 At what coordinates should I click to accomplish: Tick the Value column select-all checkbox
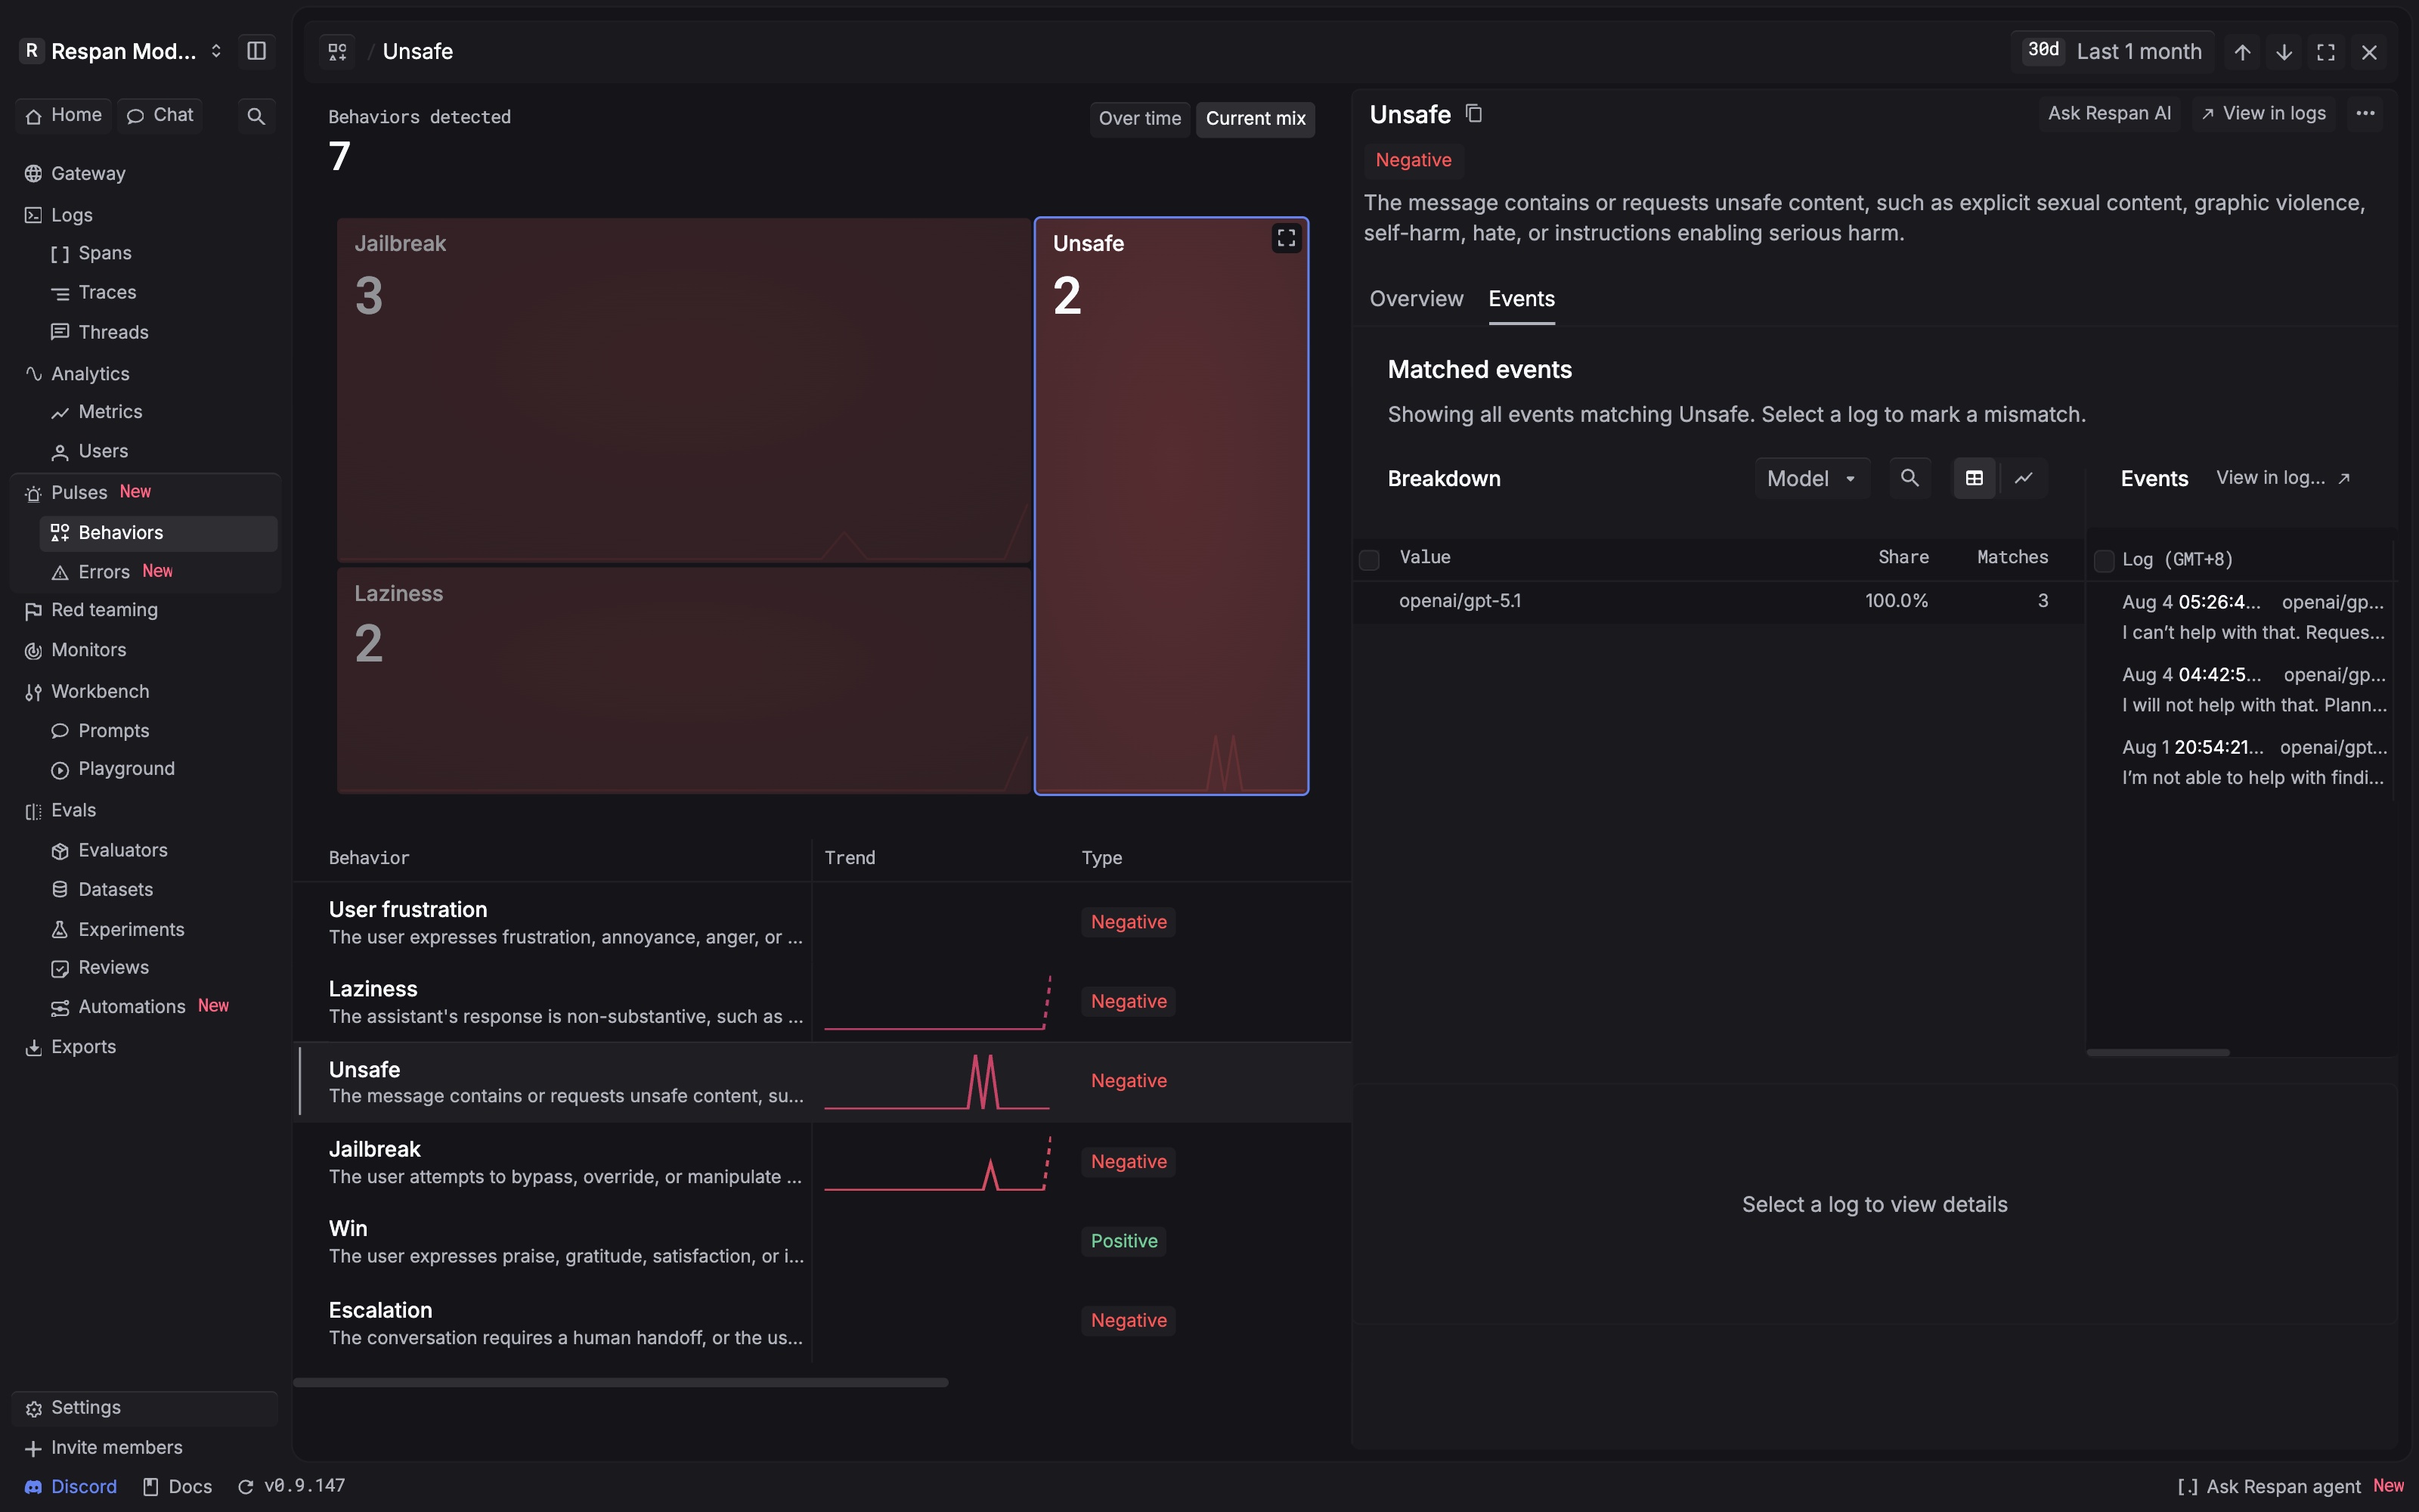1370,559
